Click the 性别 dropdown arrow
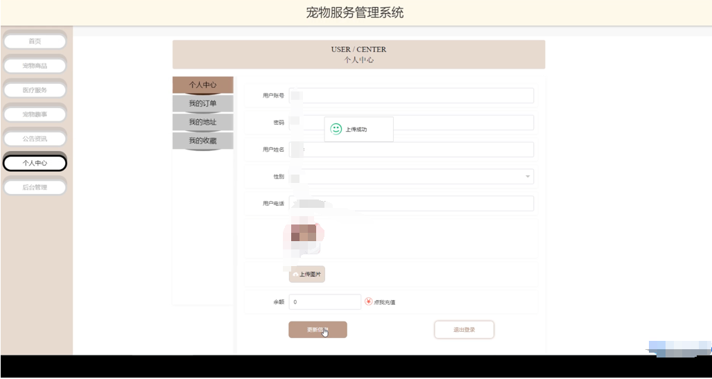This screenshot has width=712, height=379. tap(528, 177)
